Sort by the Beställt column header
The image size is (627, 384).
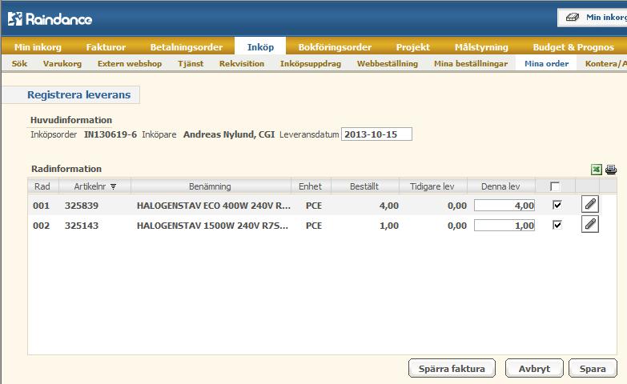(364, 186)
